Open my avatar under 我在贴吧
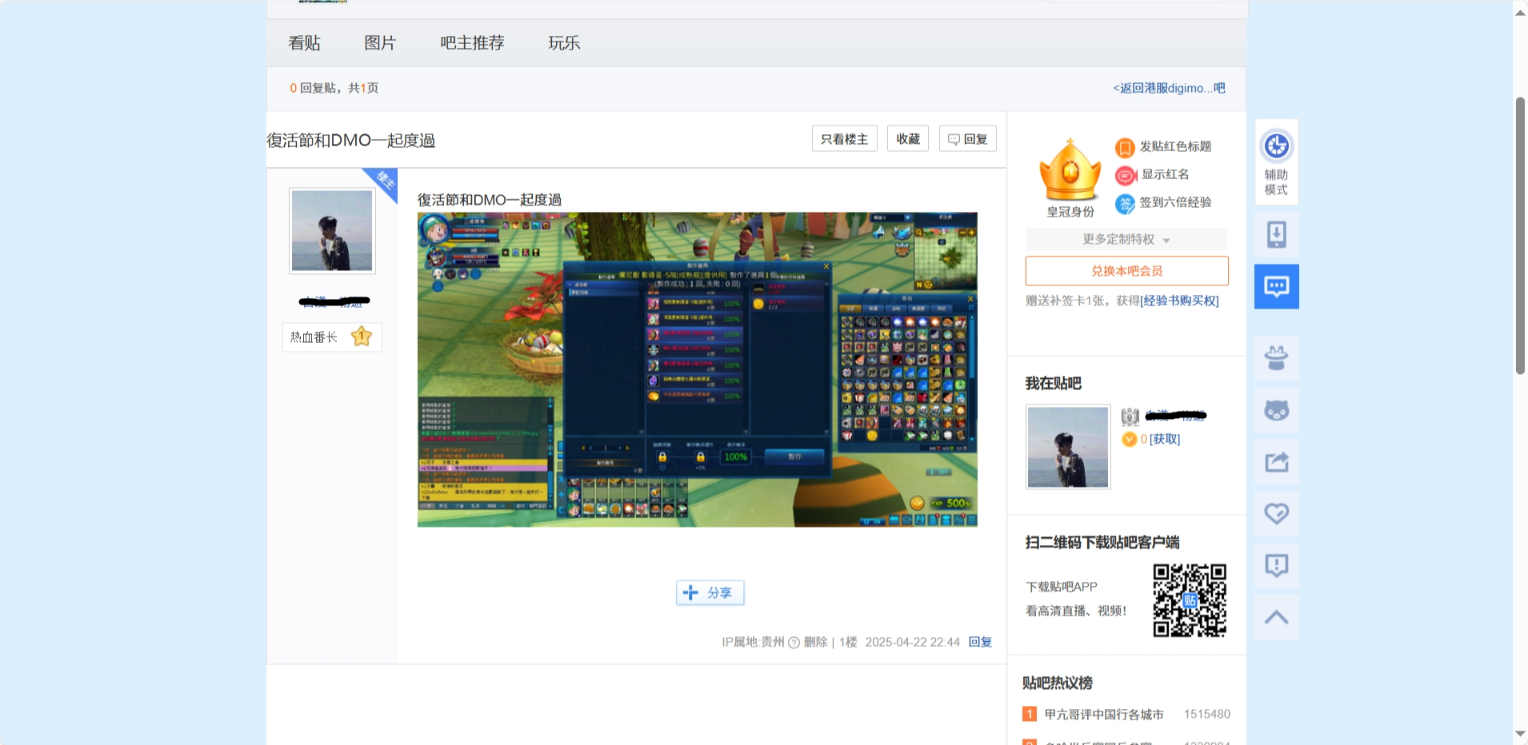Screen dimensions: 1528x745 [x=1068, y=447]
